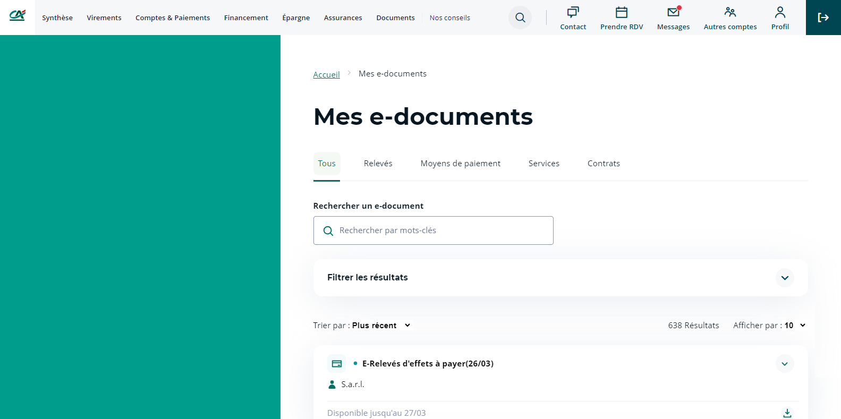
Task: Open the Profil user icon
Action: click(x=780, y=12)
